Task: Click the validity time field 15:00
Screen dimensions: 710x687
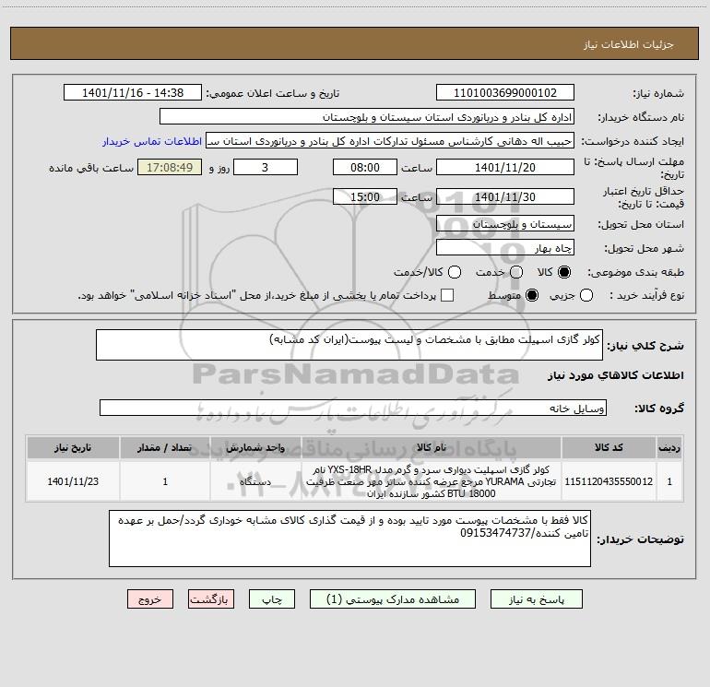Action: tap(365, 196)
